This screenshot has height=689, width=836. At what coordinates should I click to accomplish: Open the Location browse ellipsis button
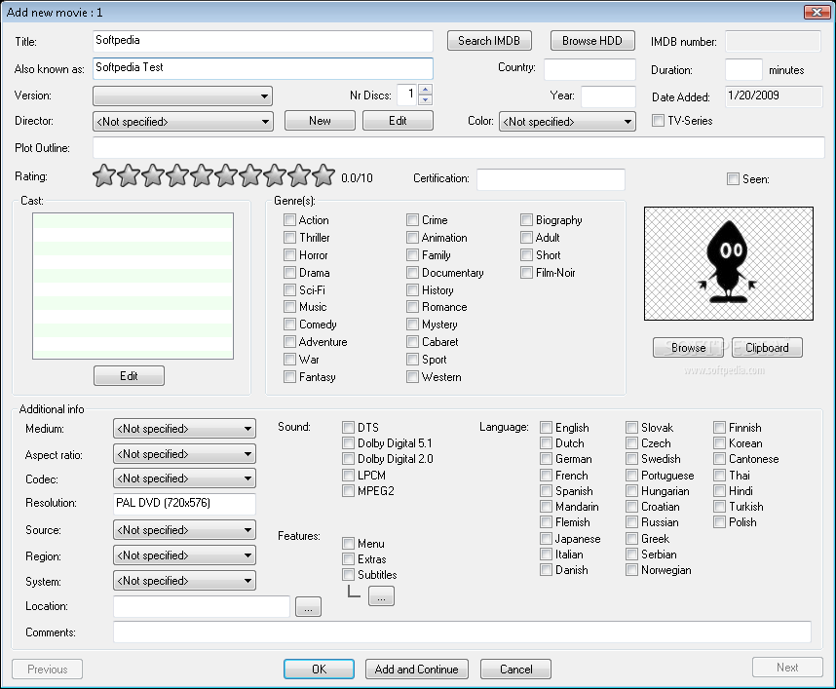tap(308, 607)
